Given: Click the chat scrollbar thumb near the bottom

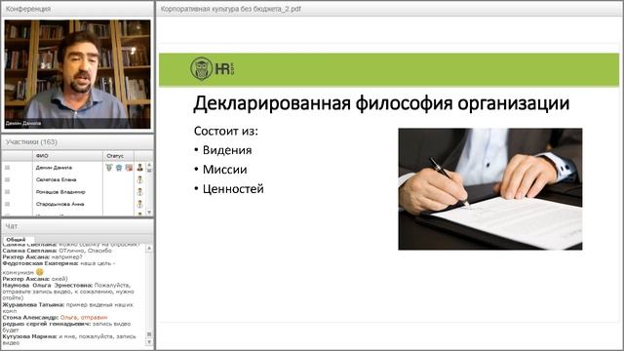Looking at the screenshot, I should coord(149,334).
